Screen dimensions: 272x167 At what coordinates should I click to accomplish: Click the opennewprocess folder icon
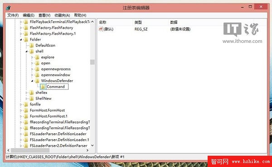[37, 69]
